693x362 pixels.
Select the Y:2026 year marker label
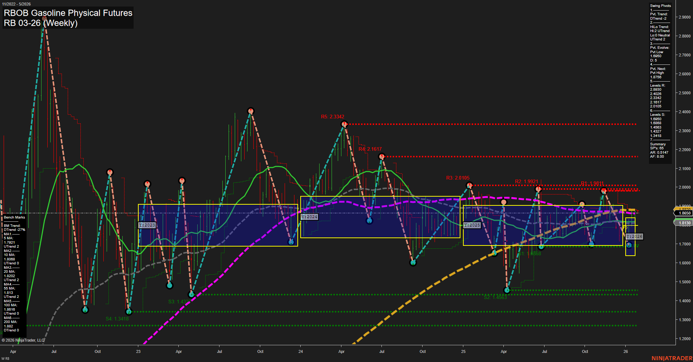635,236
